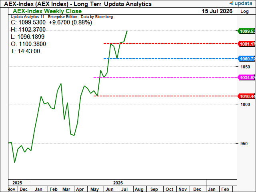Click the high value H: 1102.3700
This screenshot has height=192, width=256.
click(28, 30)
